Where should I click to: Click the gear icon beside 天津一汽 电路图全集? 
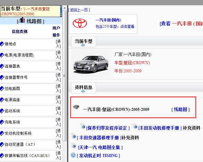pos(73,146)
